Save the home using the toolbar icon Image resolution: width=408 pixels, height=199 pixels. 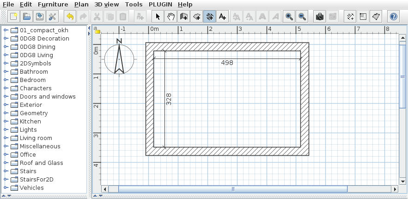[40, 17]
